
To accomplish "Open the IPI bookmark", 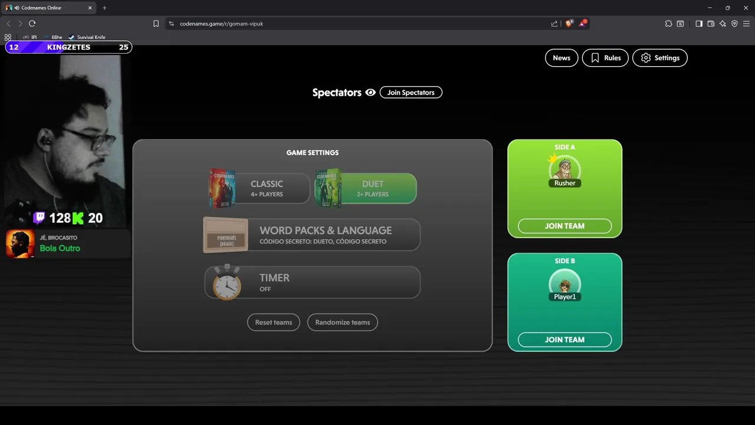I will pos(29,37).
